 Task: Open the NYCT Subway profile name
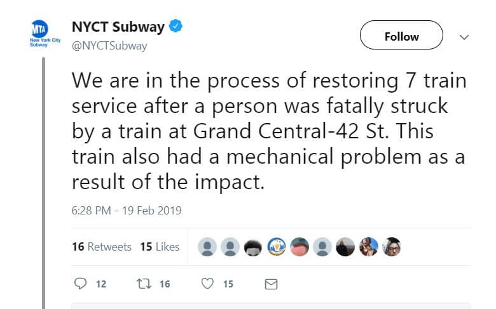click(x=118, y=28)
